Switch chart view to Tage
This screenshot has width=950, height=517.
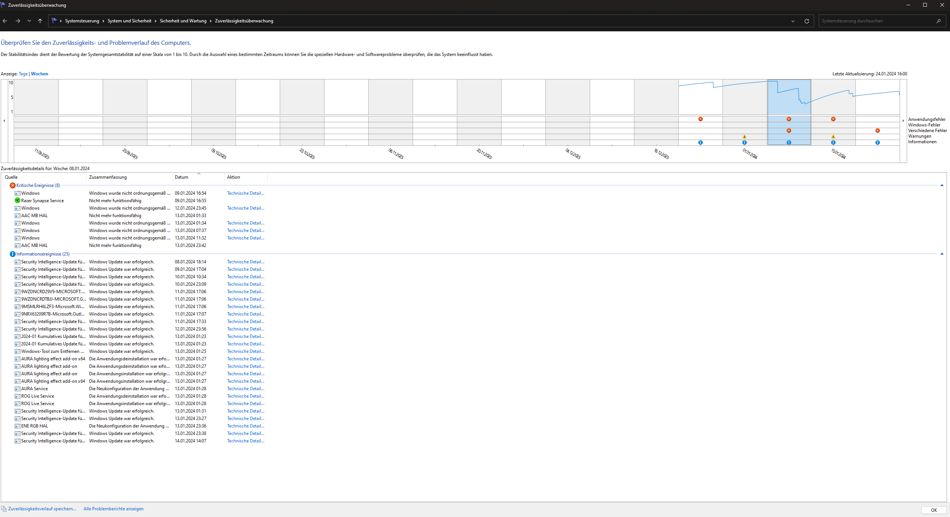(23, 74)
